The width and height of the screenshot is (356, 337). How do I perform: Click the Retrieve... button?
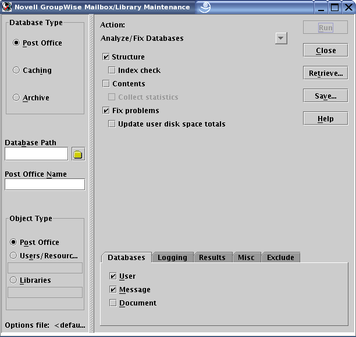325,73
